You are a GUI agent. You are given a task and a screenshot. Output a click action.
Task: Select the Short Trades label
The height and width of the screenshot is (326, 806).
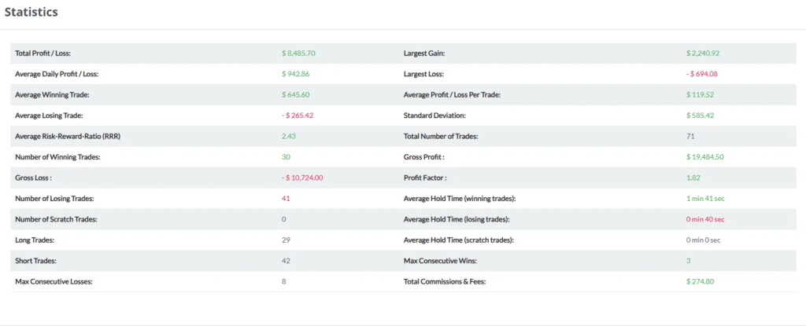(x=35, y=261)
